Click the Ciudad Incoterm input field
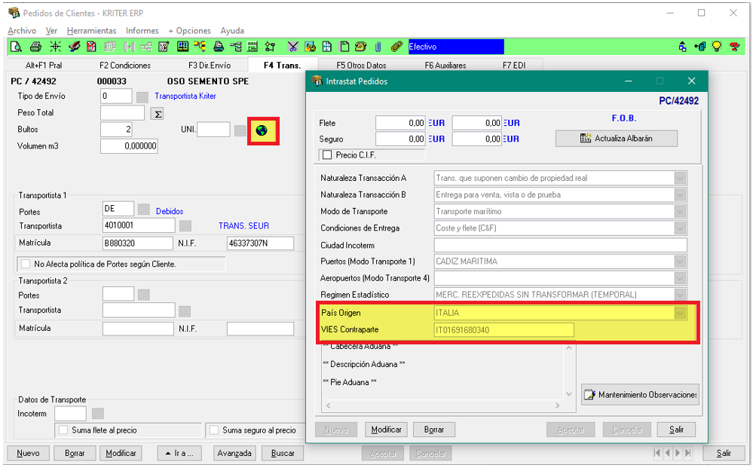This screenshot has height=468, width=756. coord(560,246)
